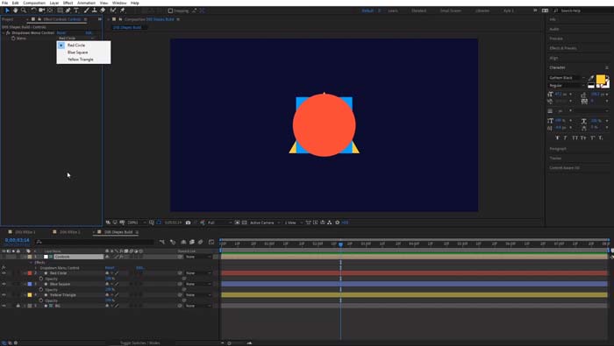
Task: Open Red Circle parent None dropdown
Action: [x=198, y=273]
